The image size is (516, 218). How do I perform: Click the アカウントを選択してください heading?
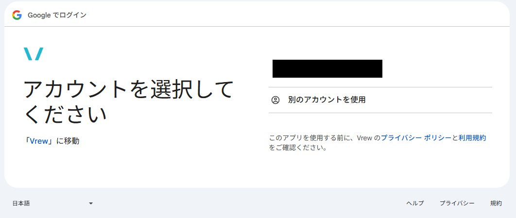point(129,101)
